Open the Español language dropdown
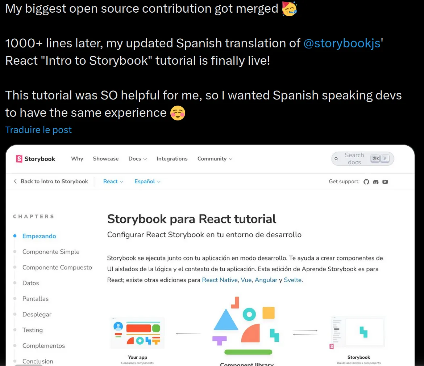The height and width of the screenshot is (366, 424). click(x=147, y=182)
